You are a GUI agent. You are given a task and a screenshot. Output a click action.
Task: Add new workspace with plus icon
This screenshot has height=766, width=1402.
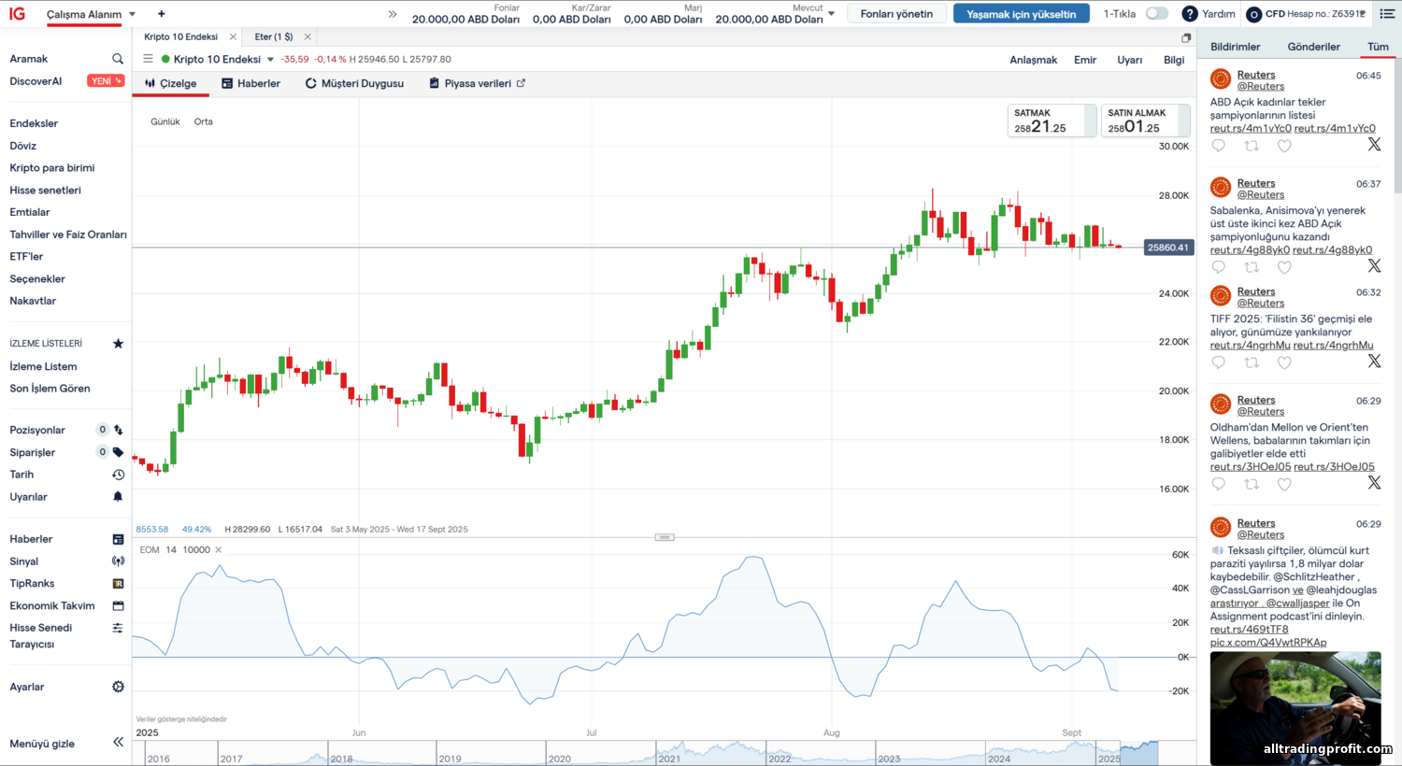pyautogui.click(x=162, y=14)
